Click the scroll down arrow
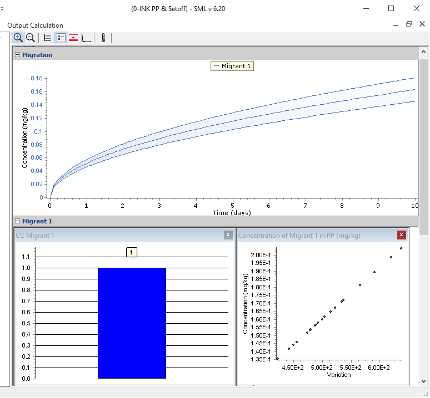 (x=423, y=381)
